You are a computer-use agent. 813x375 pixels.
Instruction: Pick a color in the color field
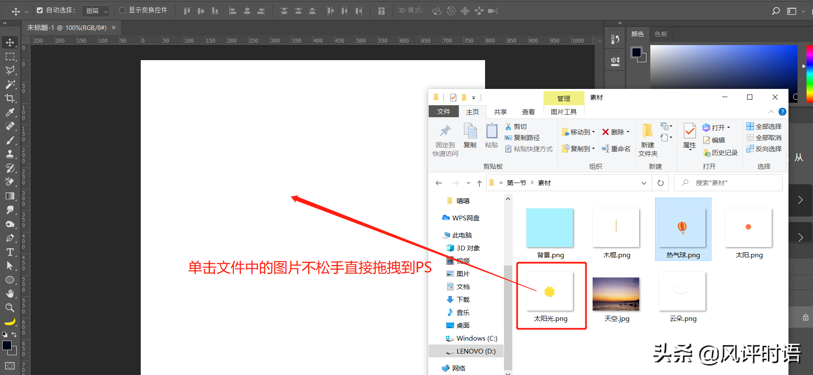723,67
